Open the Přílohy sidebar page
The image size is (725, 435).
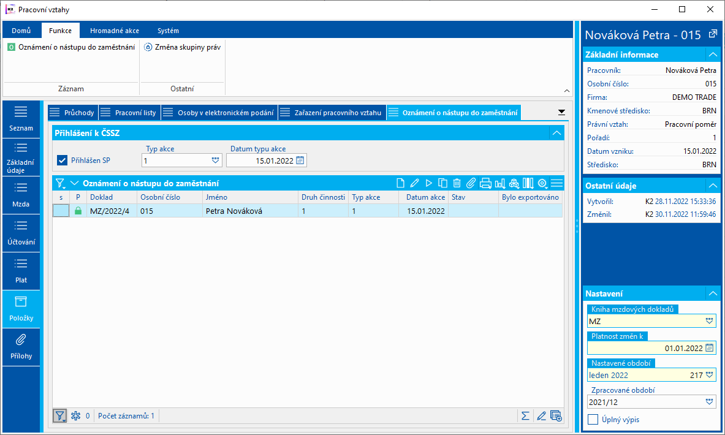tap(21, 347)
